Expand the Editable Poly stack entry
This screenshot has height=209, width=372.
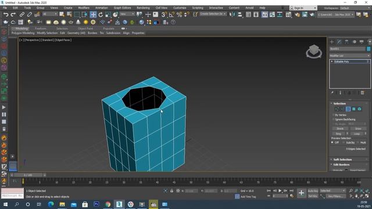click(x=332, y=62)
